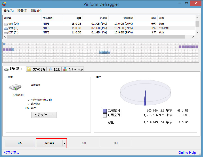The image size is (203, 157).
Task: Close the Piriform Defraggler window
Action: point(196,3)
